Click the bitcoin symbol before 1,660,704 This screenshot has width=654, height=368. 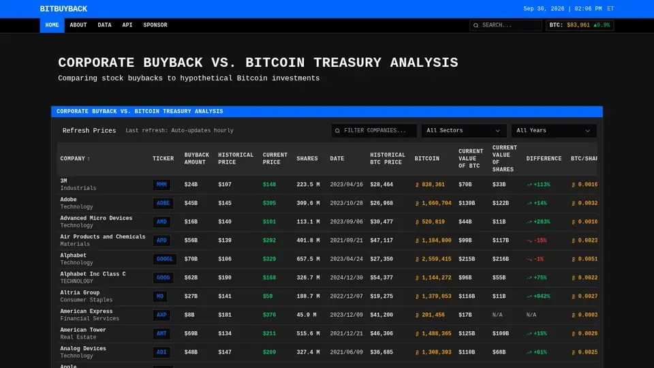pyautogui.click(x=417, y=204)
